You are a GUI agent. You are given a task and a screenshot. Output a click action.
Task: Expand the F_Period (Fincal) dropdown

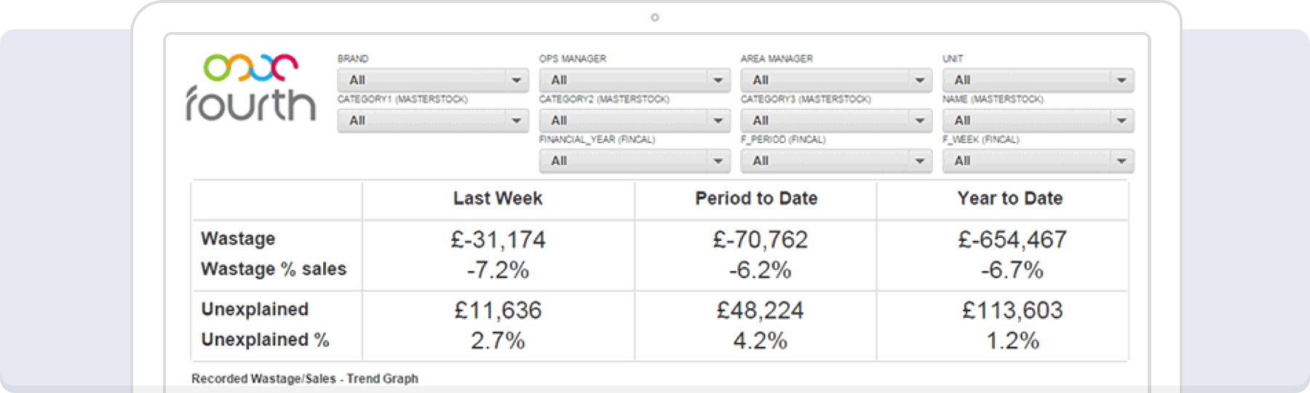tap(836, 161)
